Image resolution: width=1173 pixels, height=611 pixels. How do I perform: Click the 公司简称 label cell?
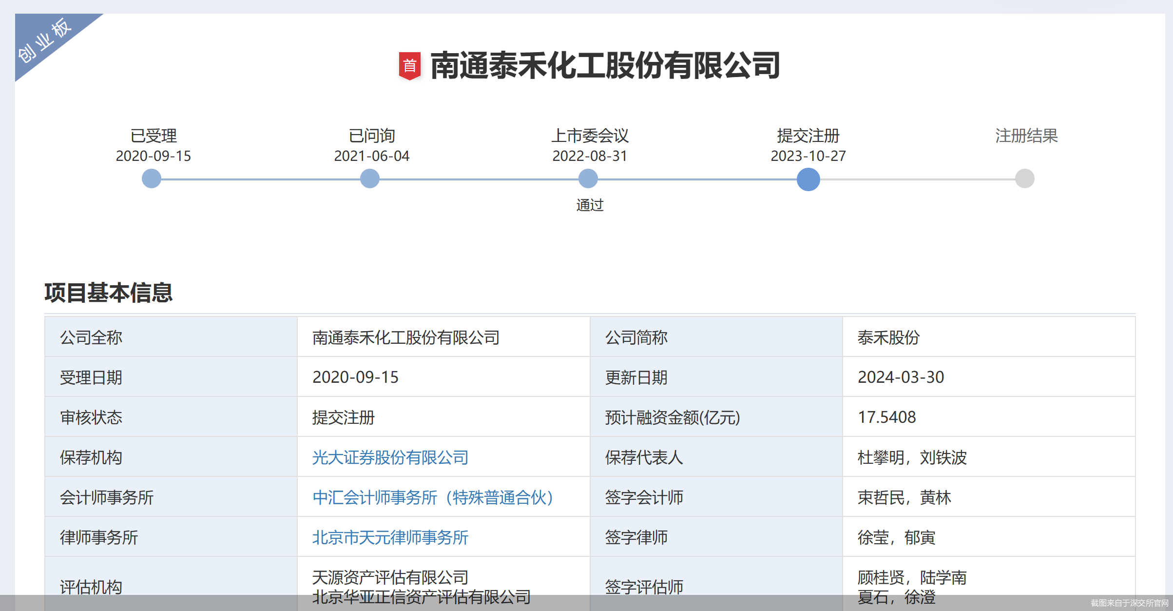[x=716, y=337]
